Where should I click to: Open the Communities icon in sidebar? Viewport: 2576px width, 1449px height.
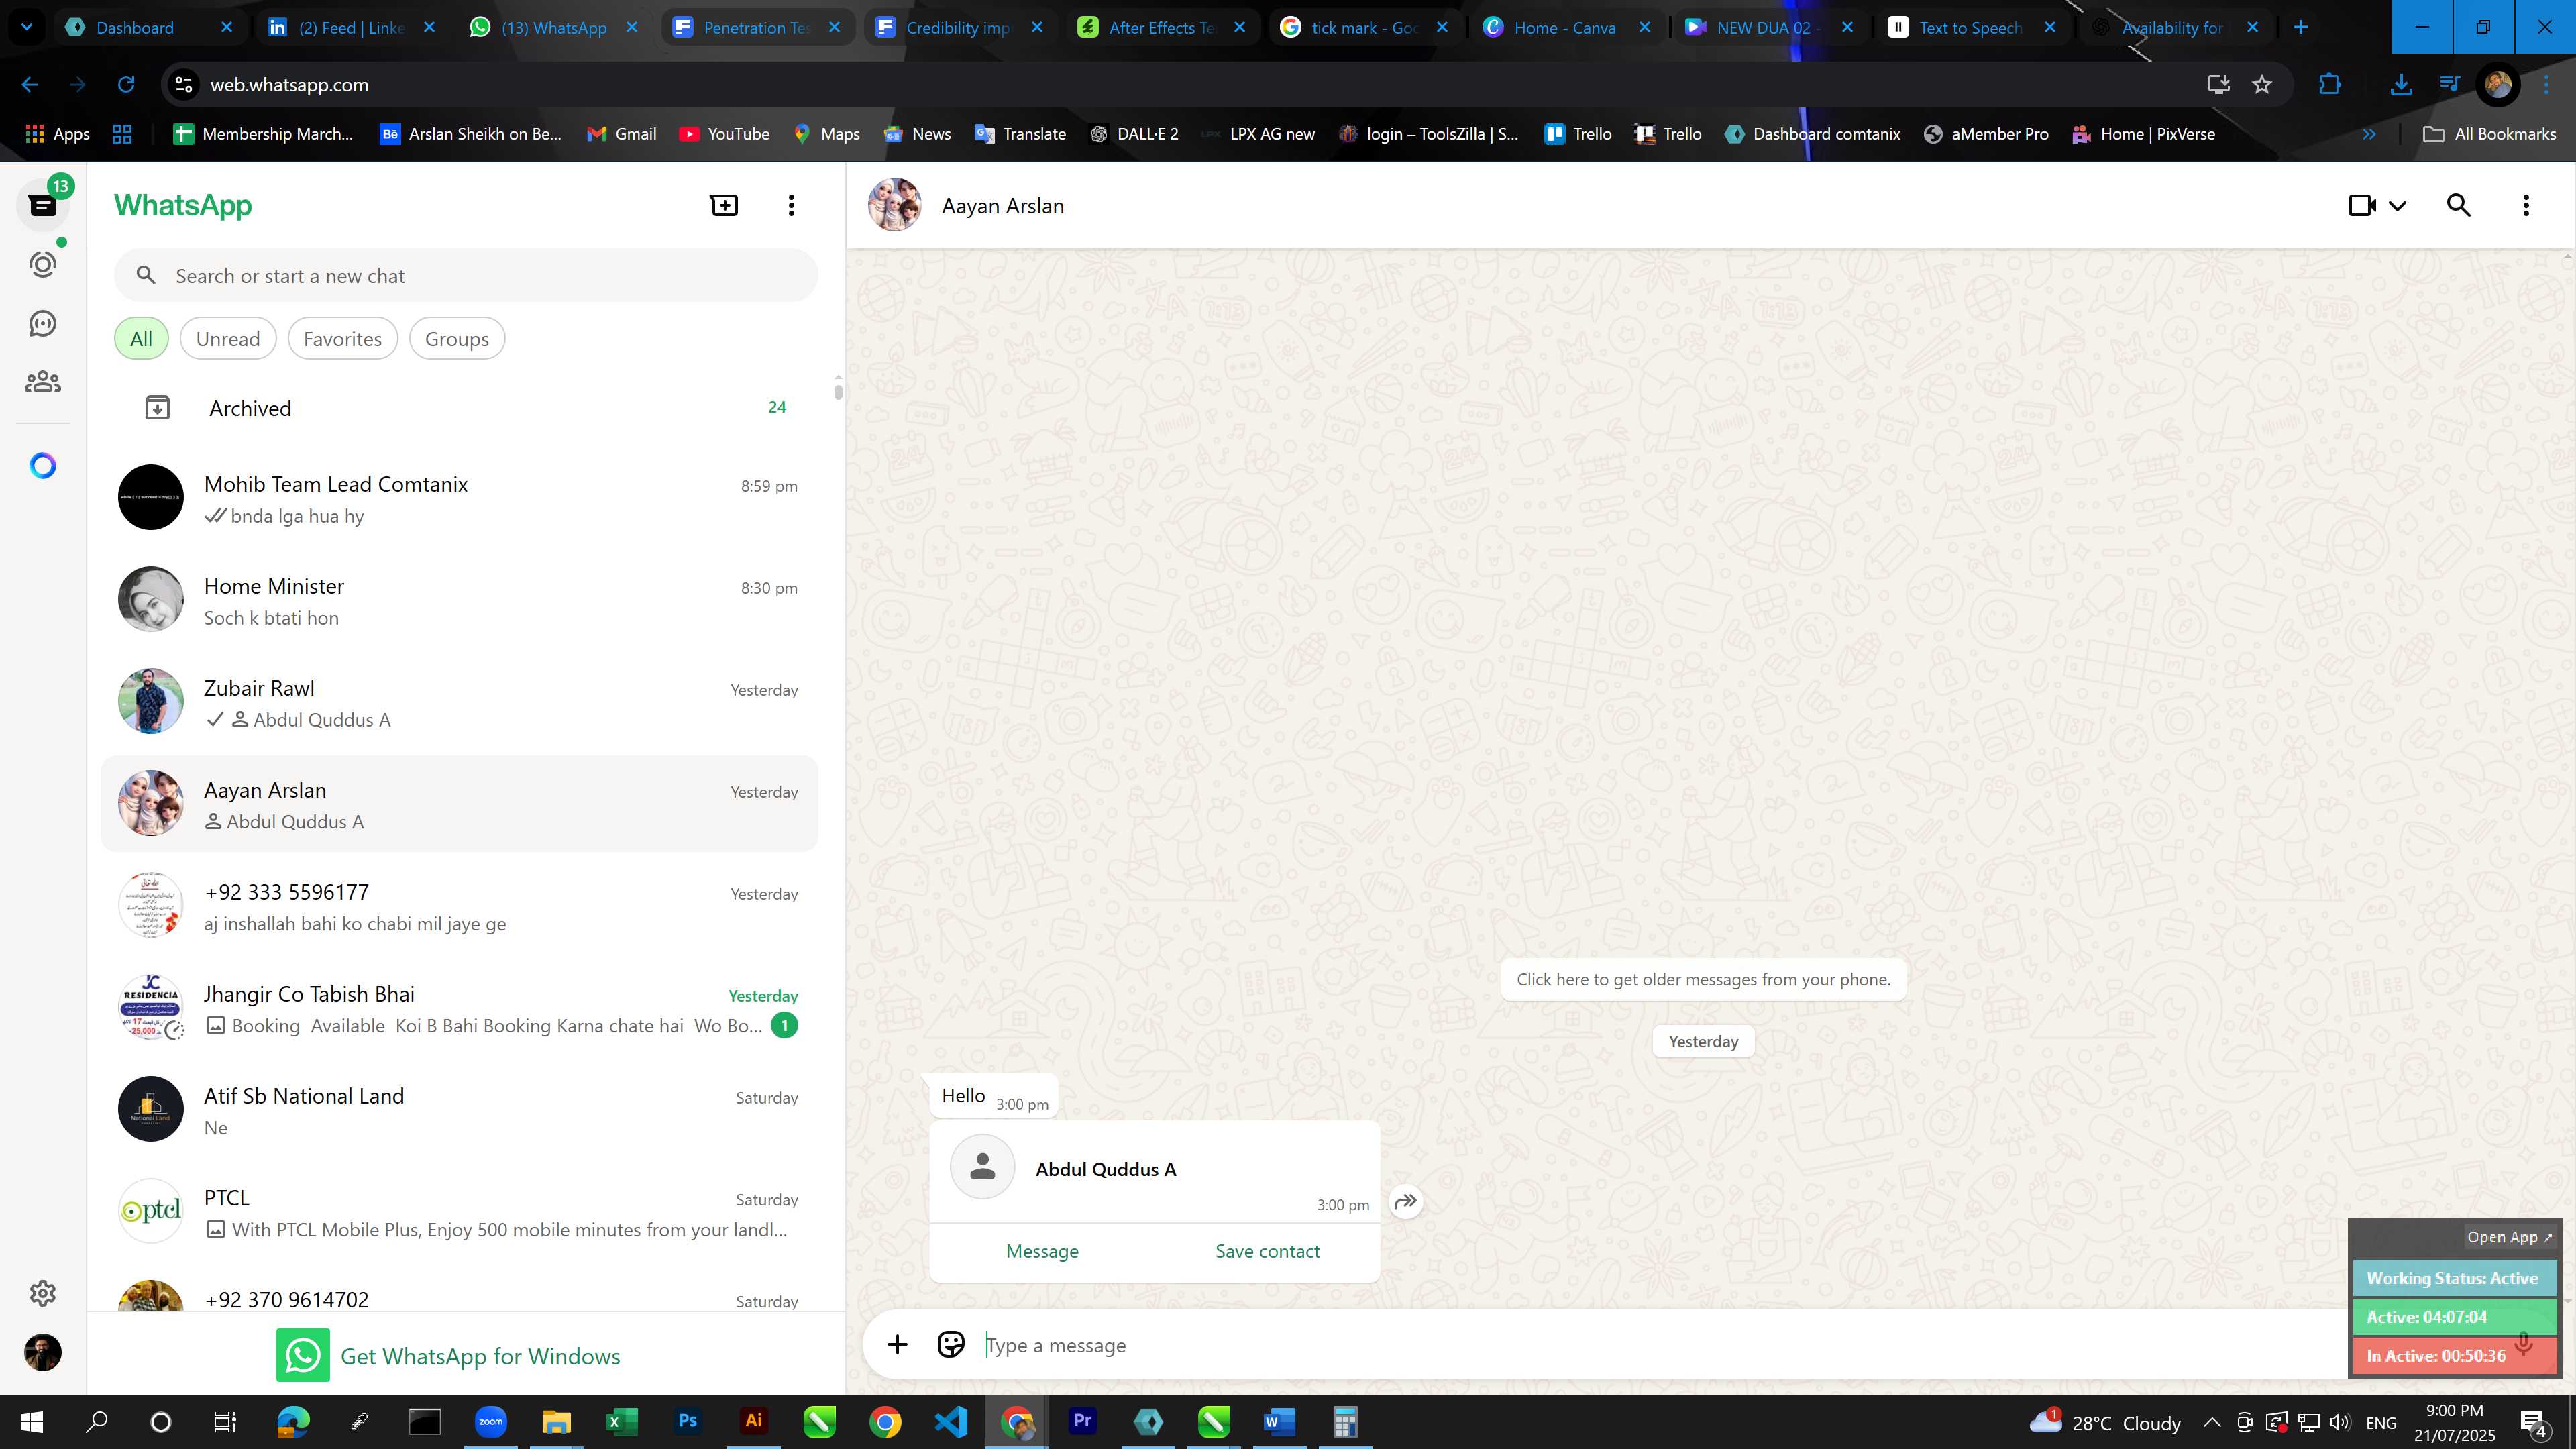[x=43, y=382]
